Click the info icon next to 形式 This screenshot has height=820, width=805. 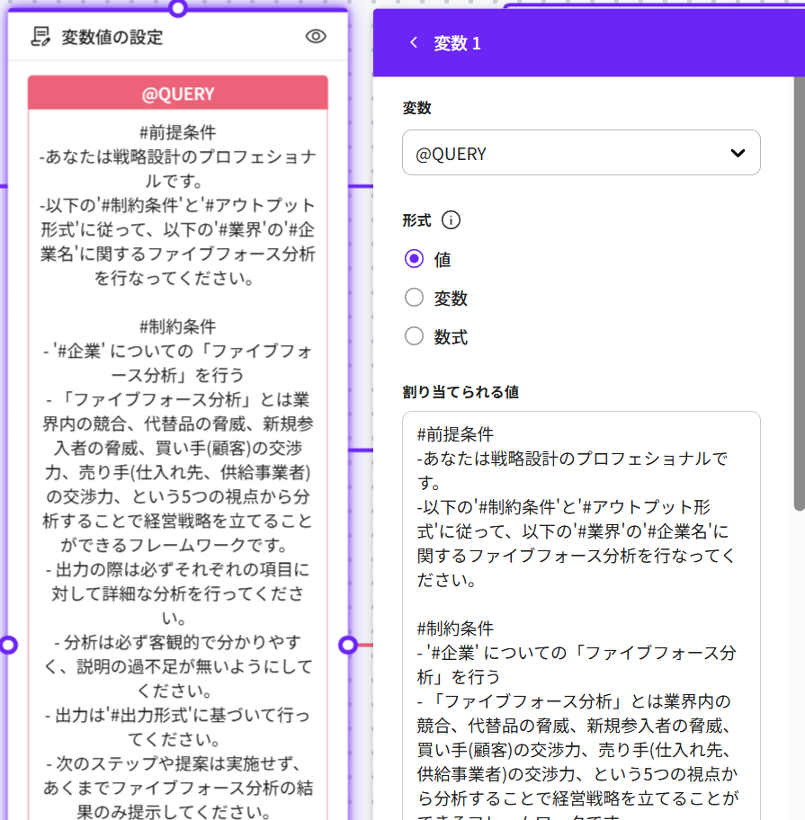tap(452, 220)
